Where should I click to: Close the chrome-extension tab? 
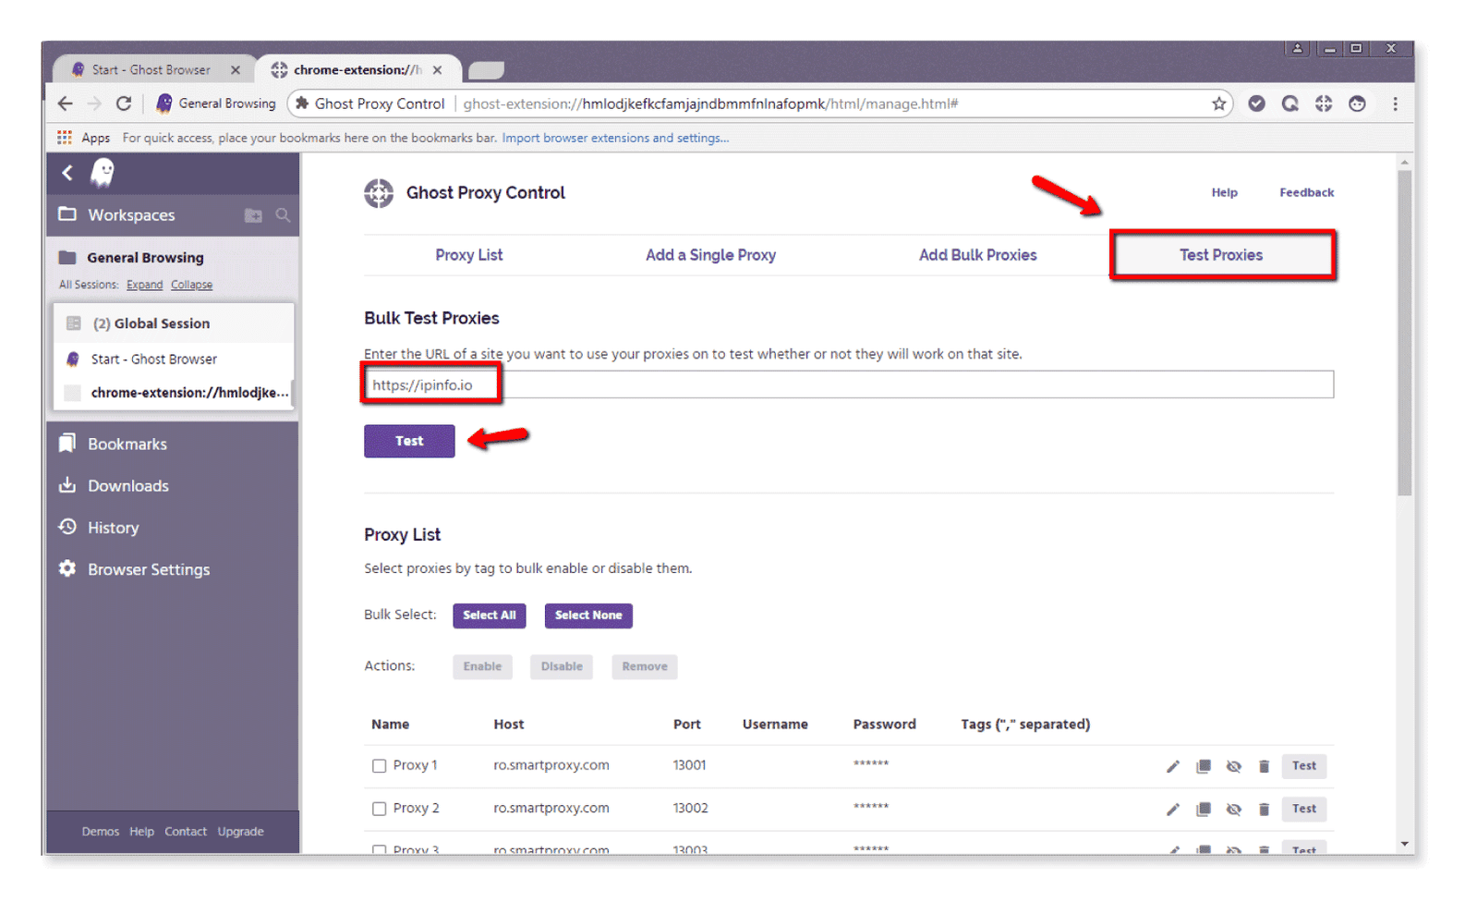[x=437, y=69]
